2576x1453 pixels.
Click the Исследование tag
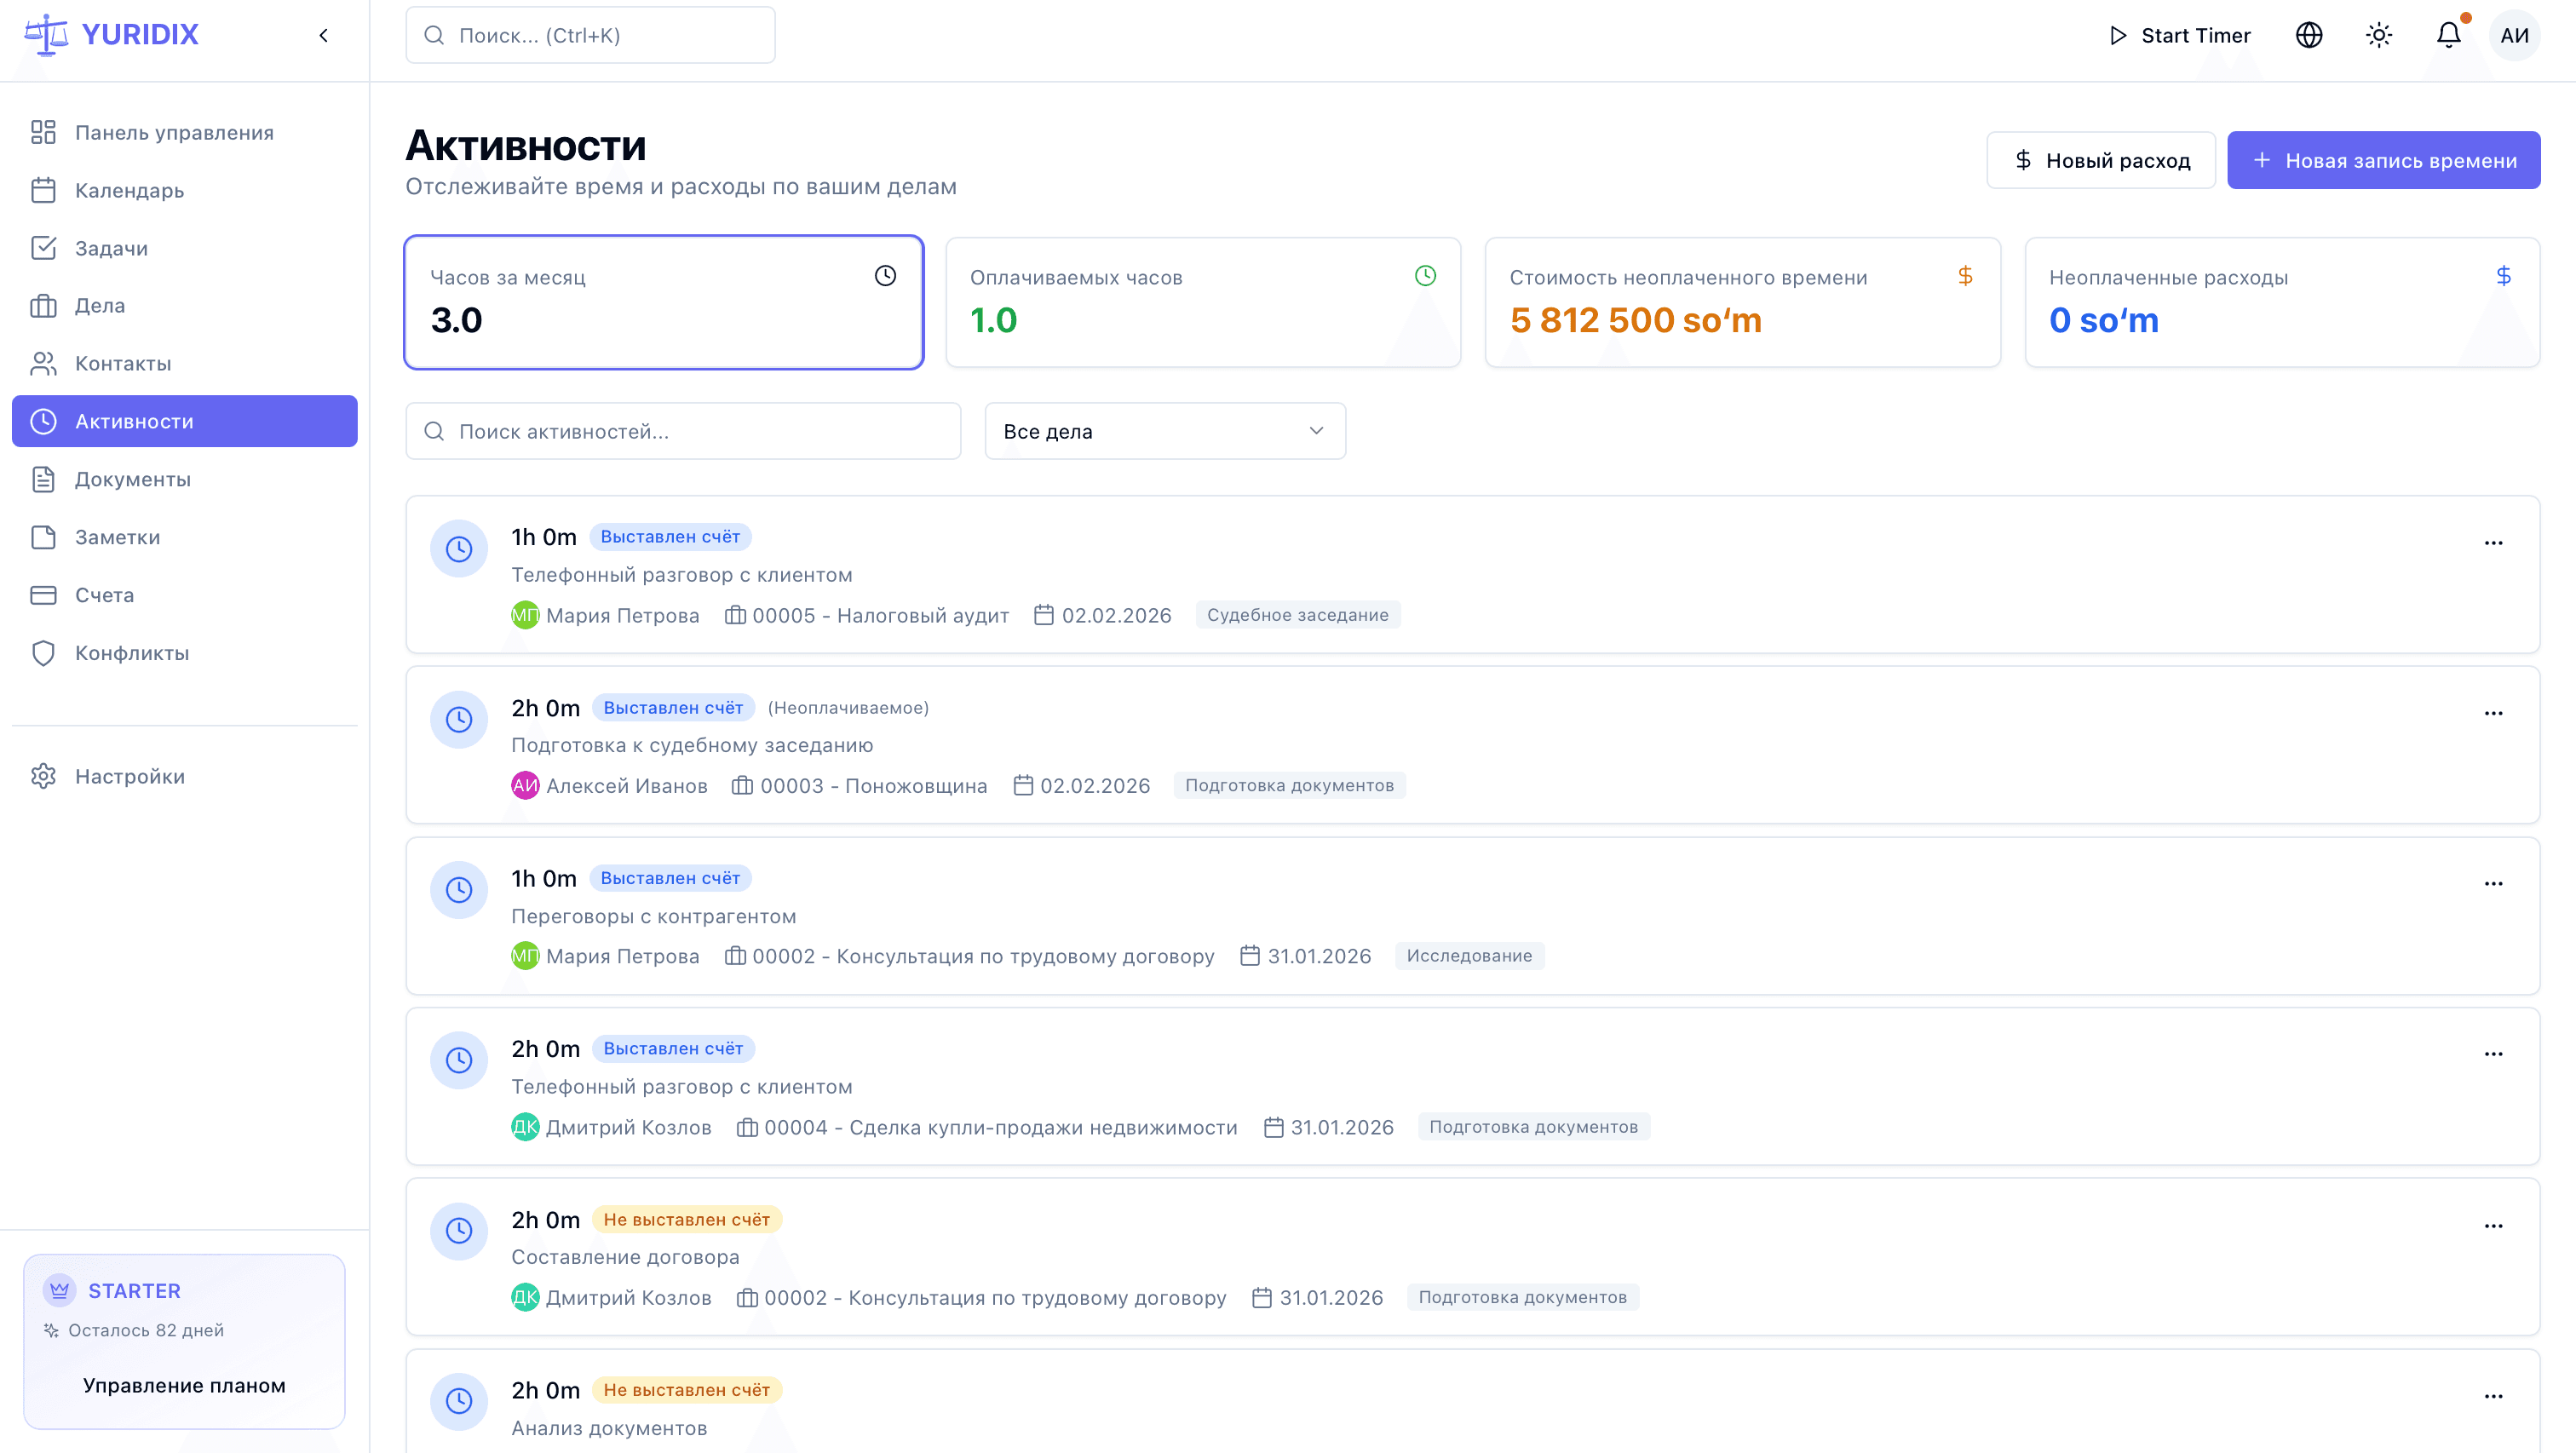[x=1469, y=957]
